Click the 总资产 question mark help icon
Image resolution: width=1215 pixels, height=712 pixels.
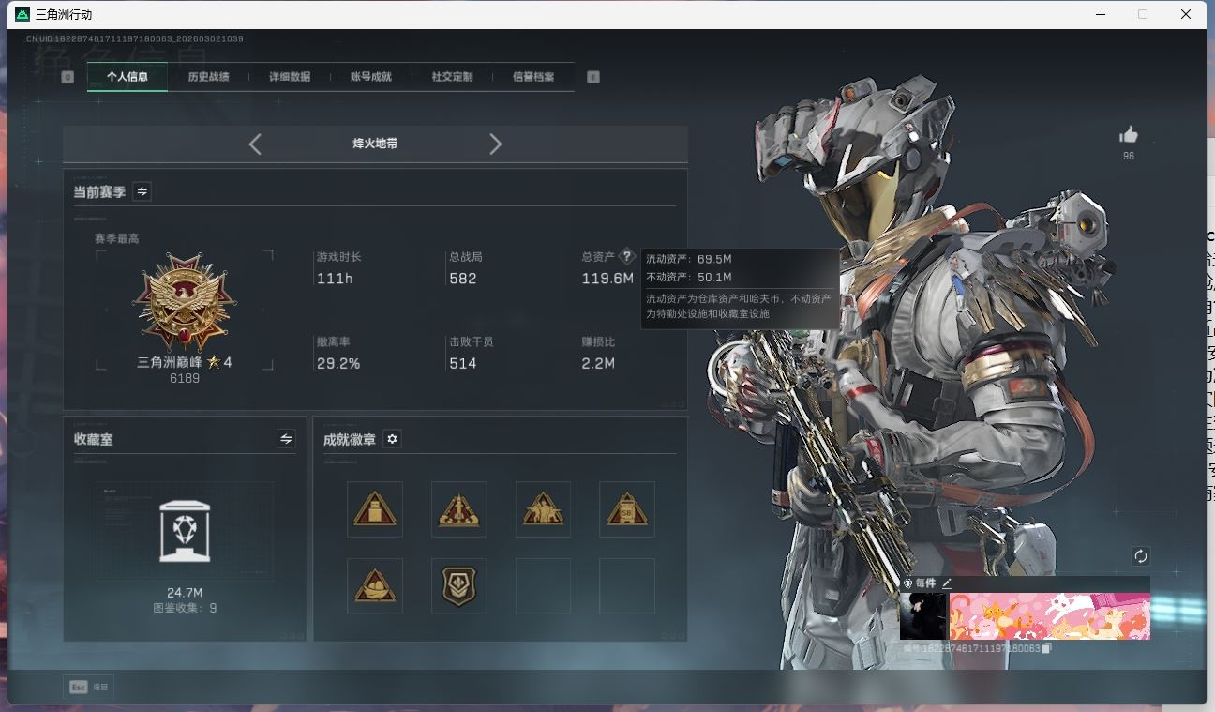pos(627,256)
